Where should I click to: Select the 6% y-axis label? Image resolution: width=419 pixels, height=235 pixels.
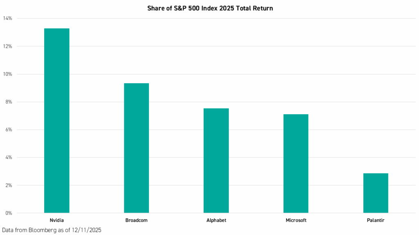point(9,130)
